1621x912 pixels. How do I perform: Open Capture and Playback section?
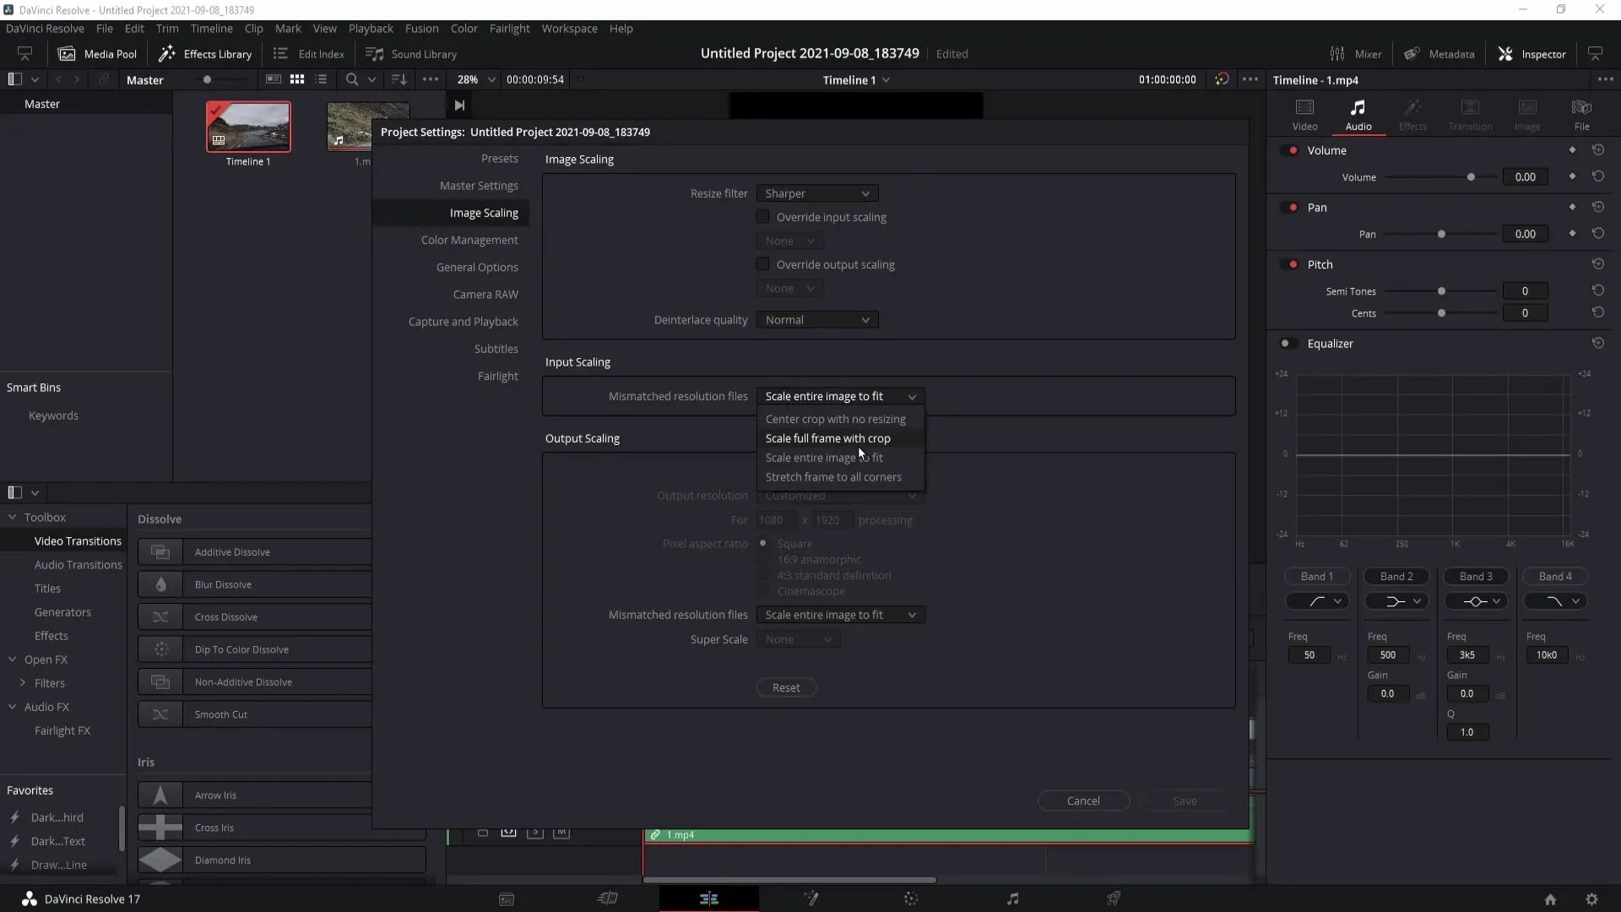pos(463,322)
